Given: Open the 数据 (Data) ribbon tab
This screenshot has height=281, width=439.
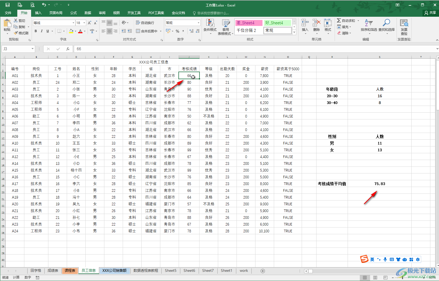Looking at the screenshot, I should point(88,13).
